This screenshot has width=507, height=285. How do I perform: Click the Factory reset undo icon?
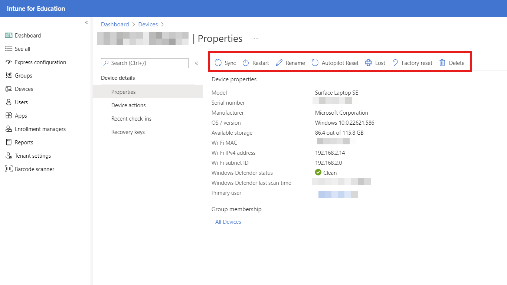coord(395,63)
